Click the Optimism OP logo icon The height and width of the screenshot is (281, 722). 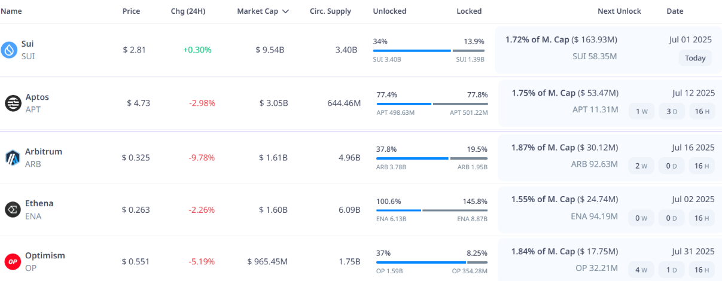(x=13, y=261)
